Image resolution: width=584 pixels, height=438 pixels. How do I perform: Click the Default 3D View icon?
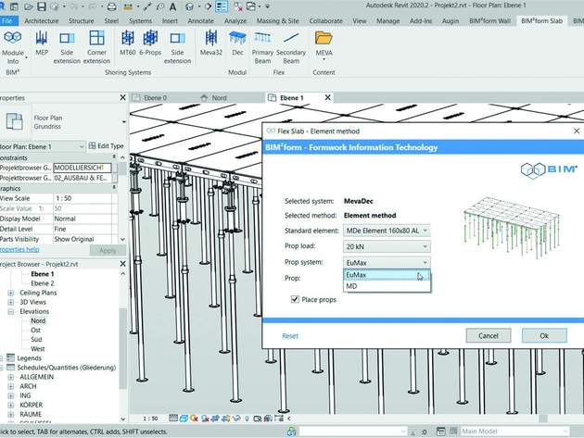[190, 6]
